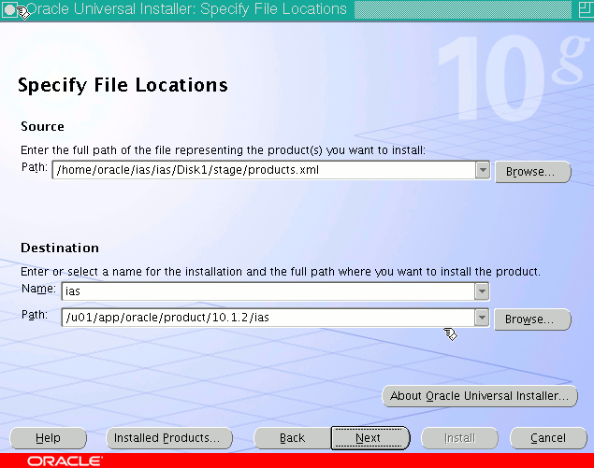
Task: Open the window menu icon in title bar
Action: tap(9, 10)
